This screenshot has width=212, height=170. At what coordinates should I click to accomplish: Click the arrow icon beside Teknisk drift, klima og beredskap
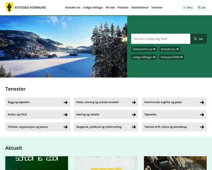(x=202, y=127)
